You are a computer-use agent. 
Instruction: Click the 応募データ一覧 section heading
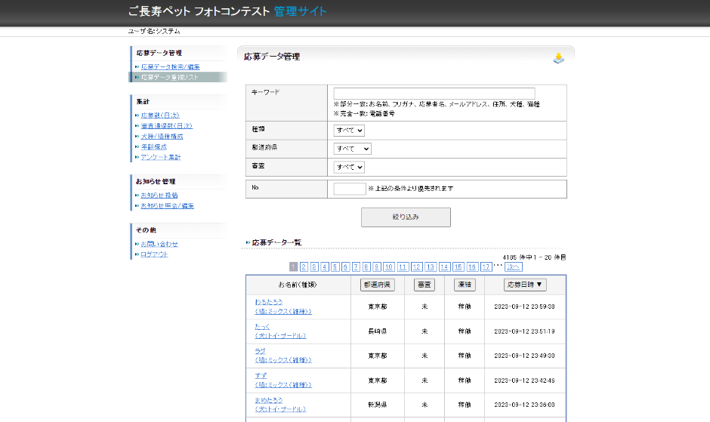pos(276,242)
